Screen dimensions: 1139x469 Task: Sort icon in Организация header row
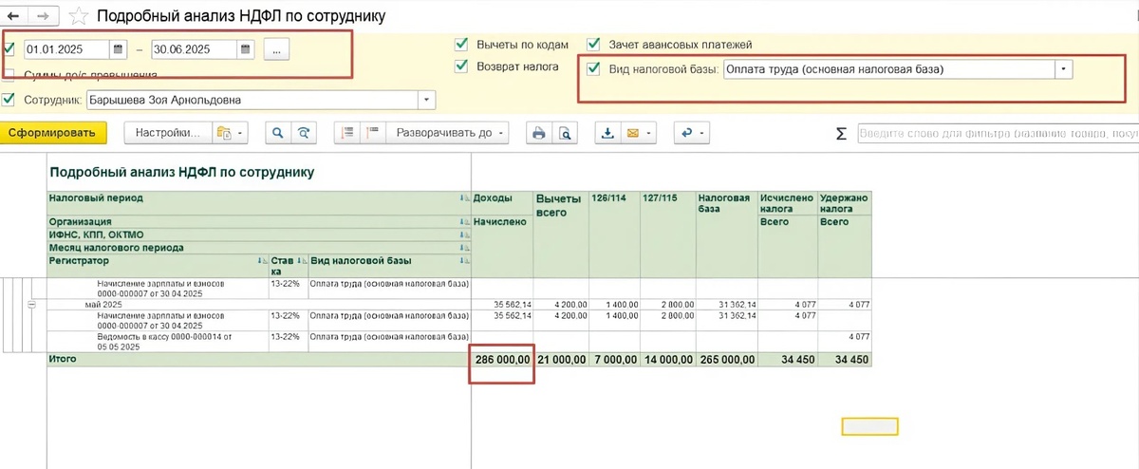[464, 221]
